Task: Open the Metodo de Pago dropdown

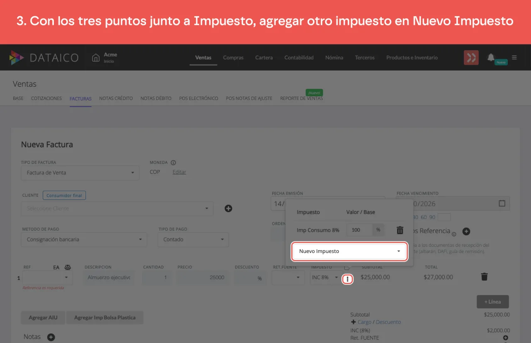Action: (84, 239)
